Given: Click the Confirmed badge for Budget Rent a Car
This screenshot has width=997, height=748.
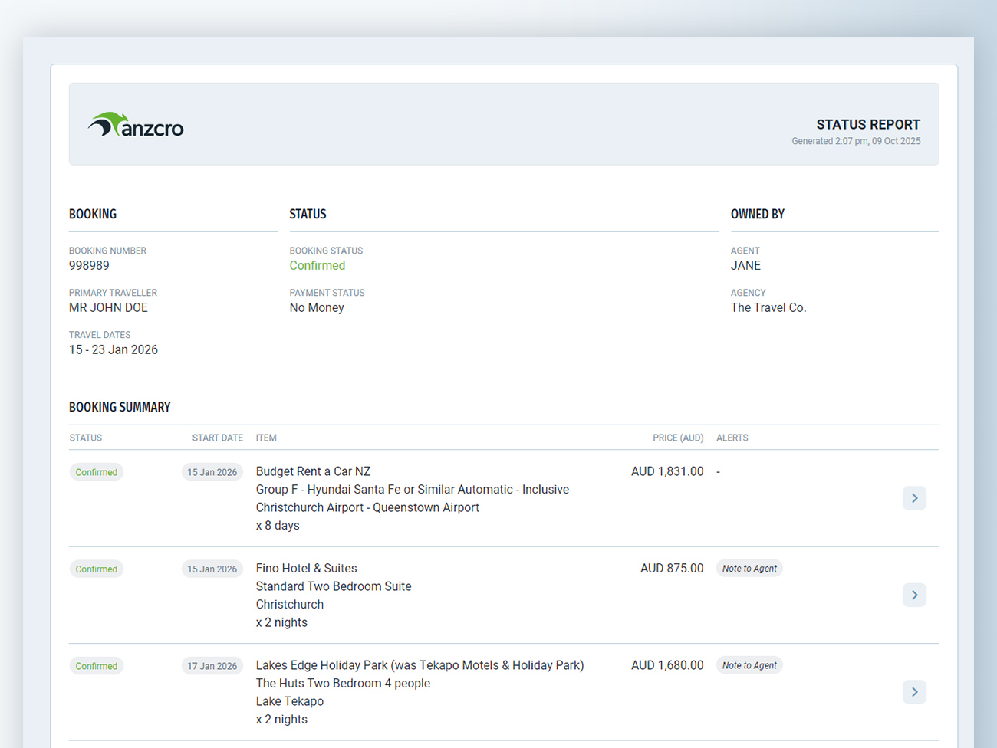Looking at the screenshot, I should pyautogui.click(x=97, y=472).
